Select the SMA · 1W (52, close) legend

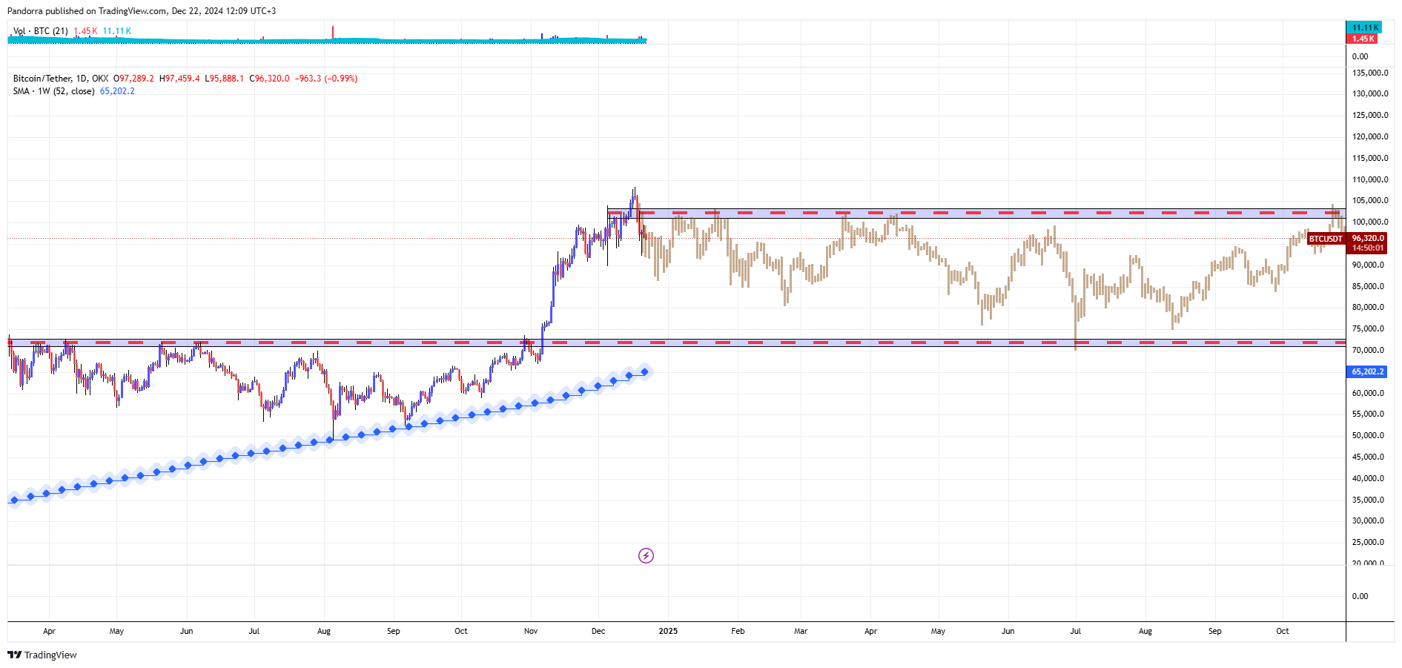coord(53,91)
